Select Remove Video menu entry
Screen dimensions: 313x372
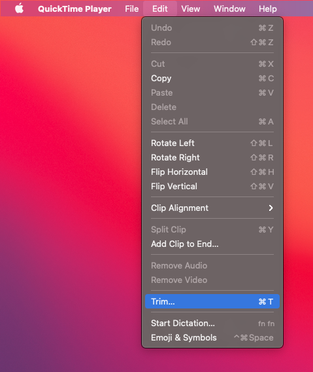coord(212,280)
